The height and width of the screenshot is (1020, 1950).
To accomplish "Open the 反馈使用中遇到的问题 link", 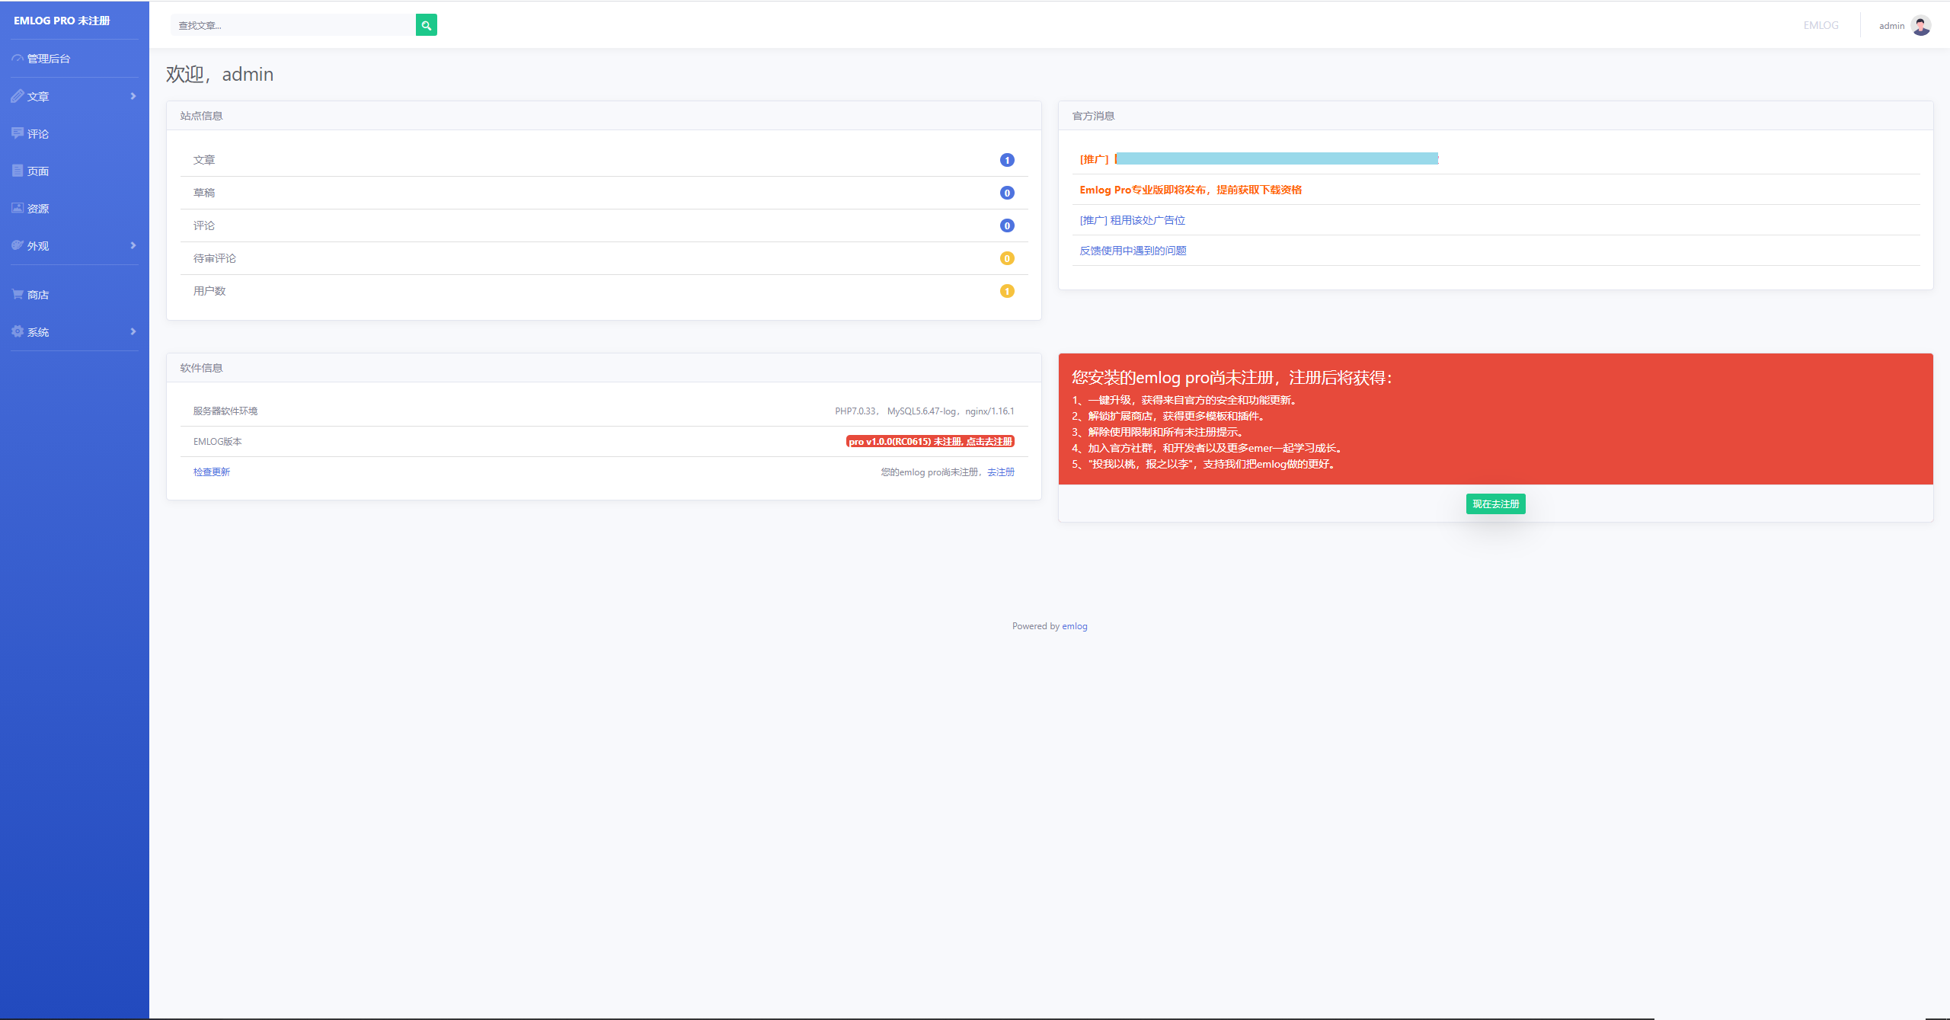I will [1133, 251].
